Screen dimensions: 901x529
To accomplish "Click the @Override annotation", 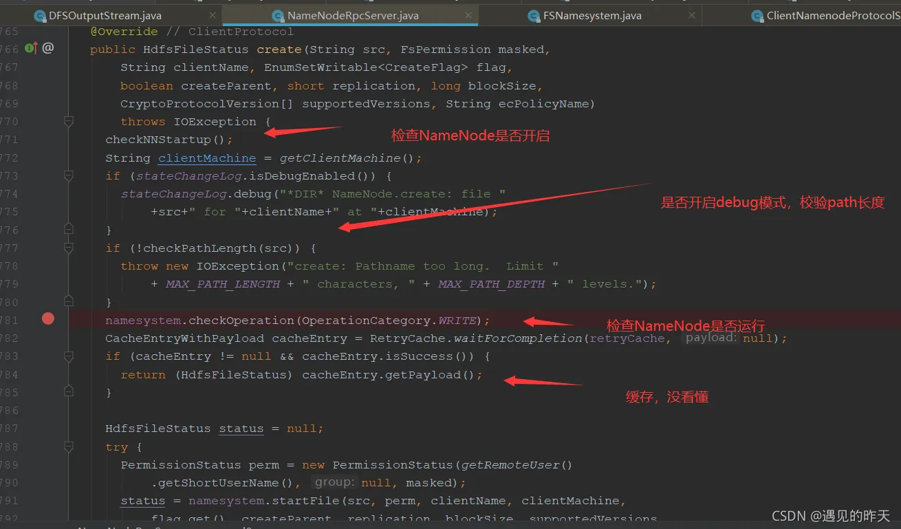I will point(124,32).
